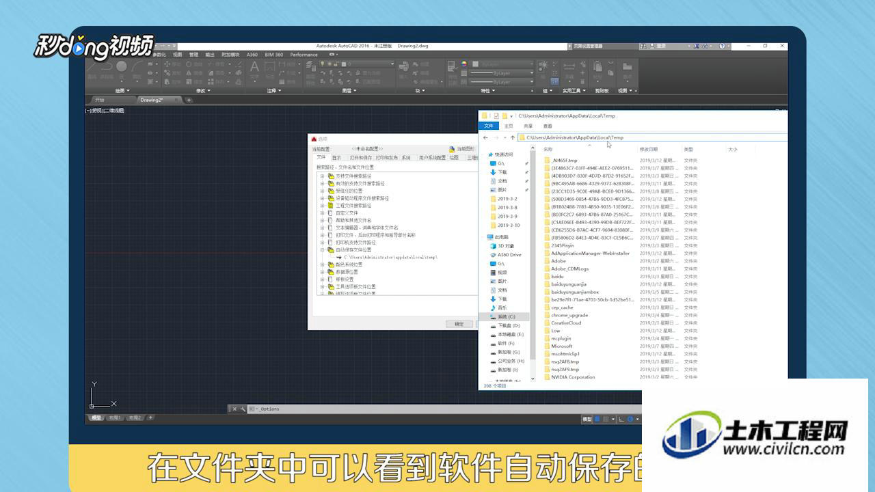Select the autosave path C:\Users\Administrator\appdata\local\temp\
Image resolution: width=875 pixels, height=492 pixels.
390,257
